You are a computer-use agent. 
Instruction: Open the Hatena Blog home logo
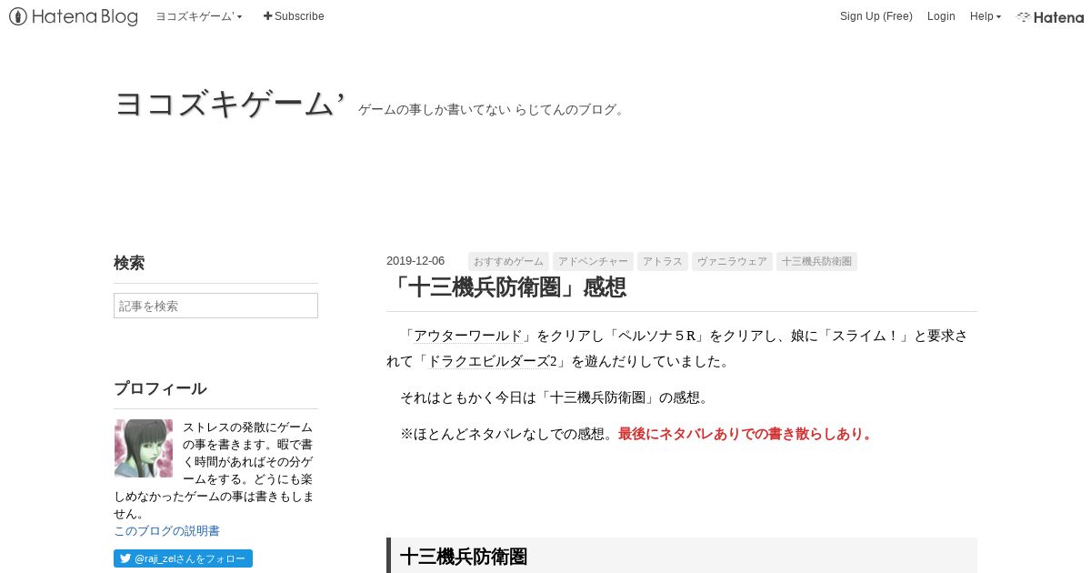coord(74,16)
